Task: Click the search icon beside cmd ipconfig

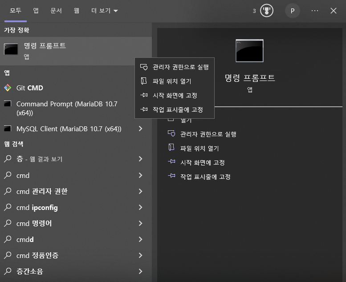Action: (x=8, y=207)
